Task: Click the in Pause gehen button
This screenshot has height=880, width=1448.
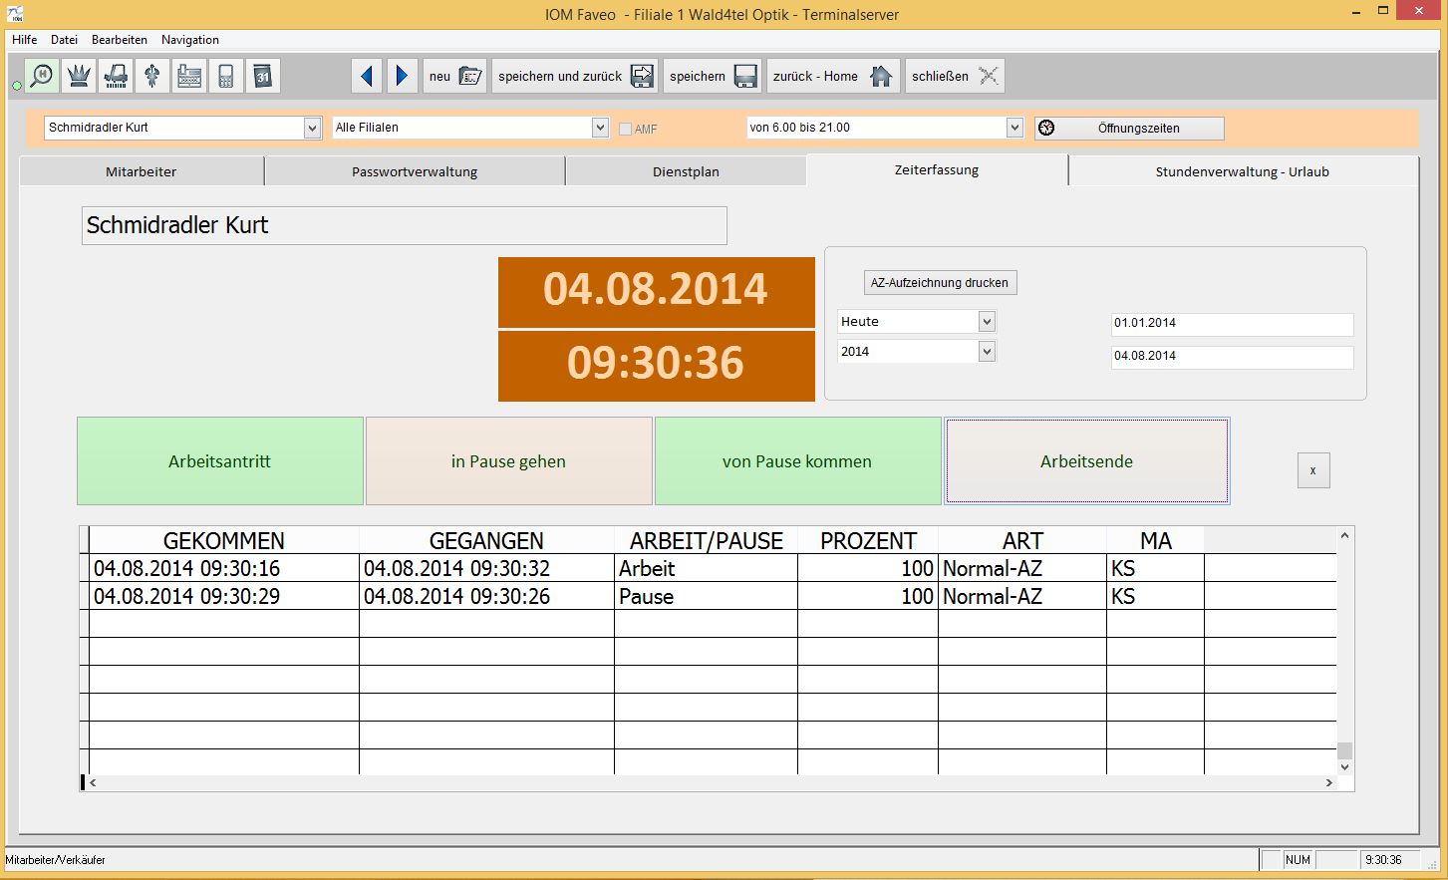Action: (x=508, y=461)
